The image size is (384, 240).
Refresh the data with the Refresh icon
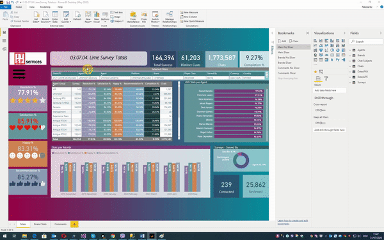pos(77,16)
